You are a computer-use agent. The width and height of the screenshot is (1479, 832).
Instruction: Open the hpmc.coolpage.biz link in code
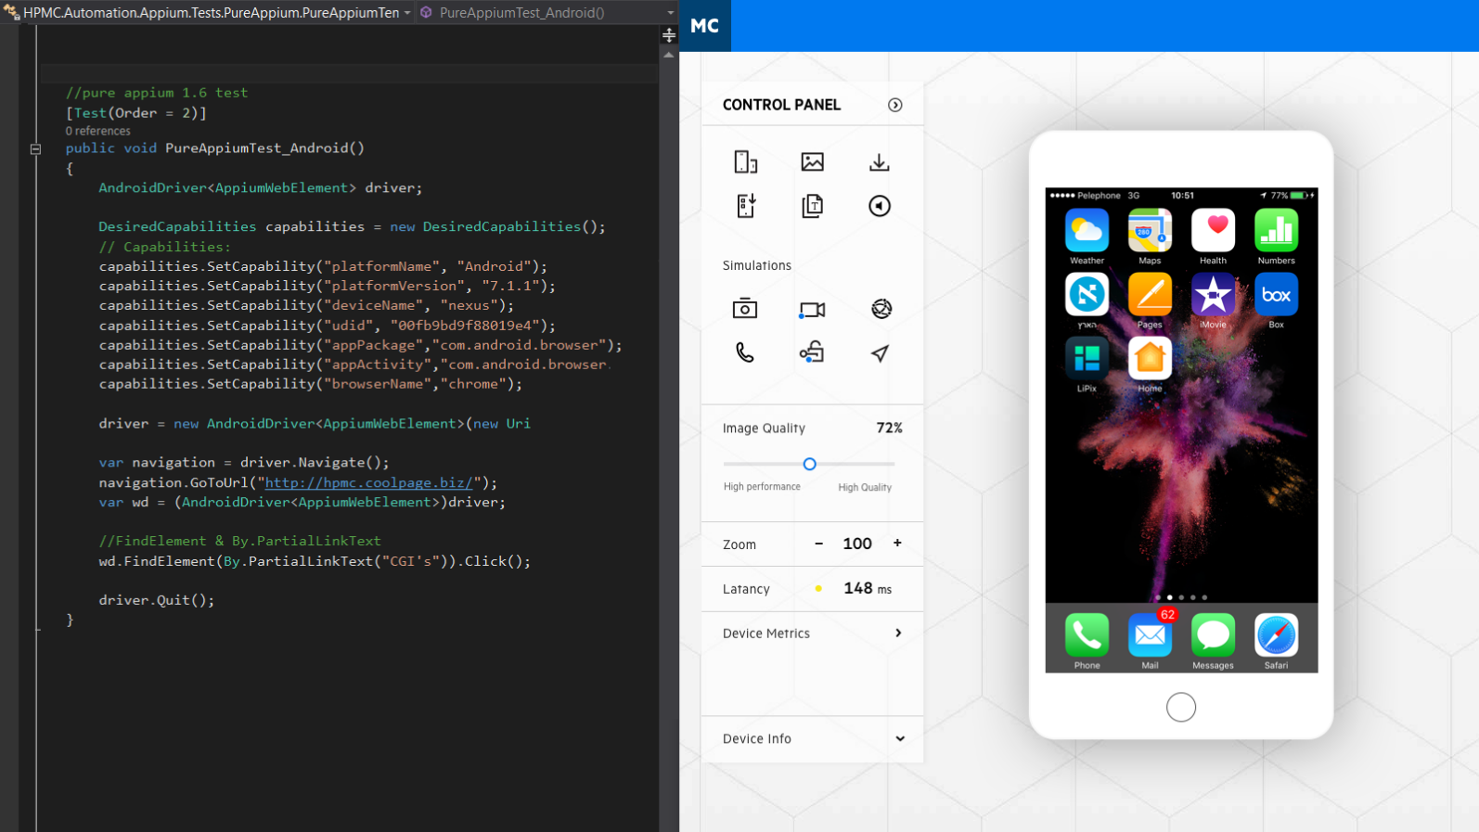[x=368, y=482]
